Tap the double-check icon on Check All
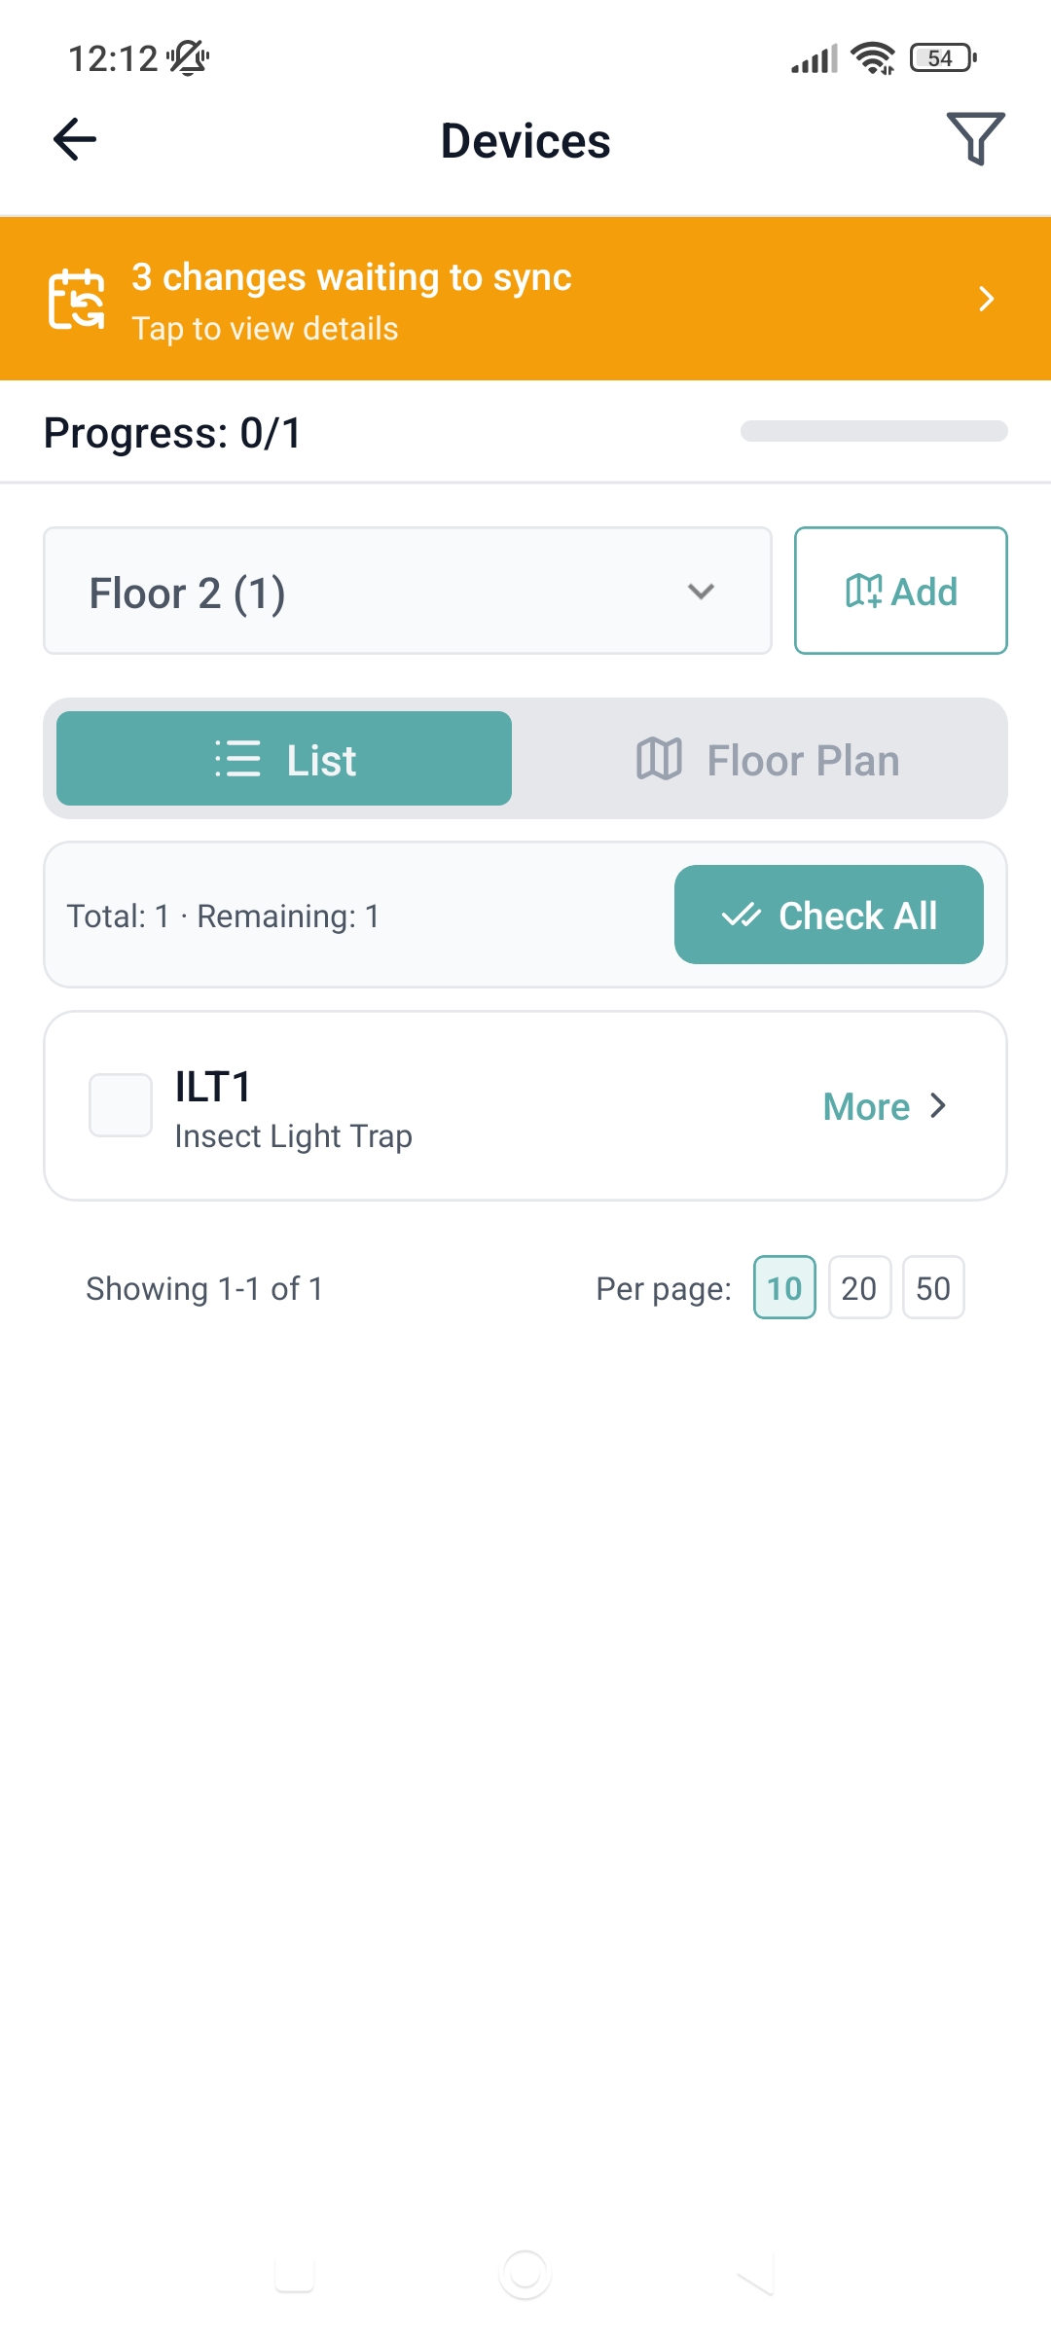Viewport: 1051px width, 2335px height. [x=742, y=916]
